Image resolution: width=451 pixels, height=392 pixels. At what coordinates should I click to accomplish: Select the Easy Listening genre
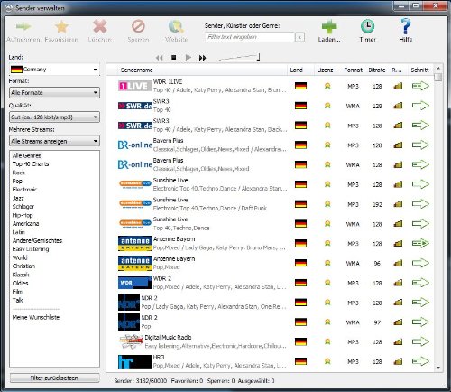point(31,249)
